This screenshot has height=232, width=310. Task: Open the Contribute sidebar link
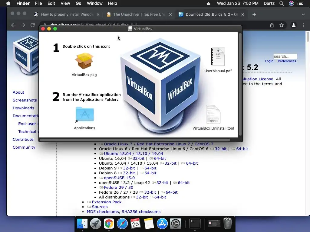coord(23,140)
